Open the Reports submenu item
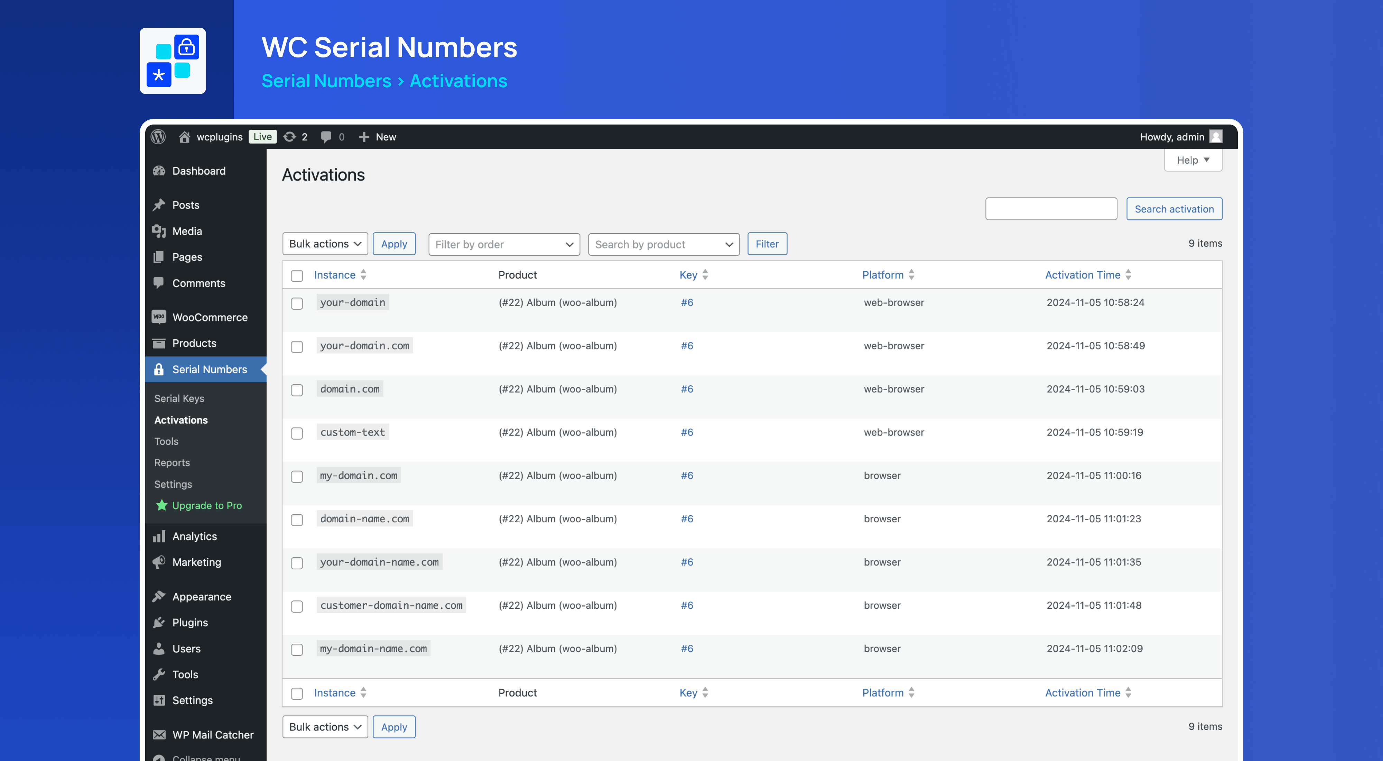The image size is (1383, 761). coord(172,462)
